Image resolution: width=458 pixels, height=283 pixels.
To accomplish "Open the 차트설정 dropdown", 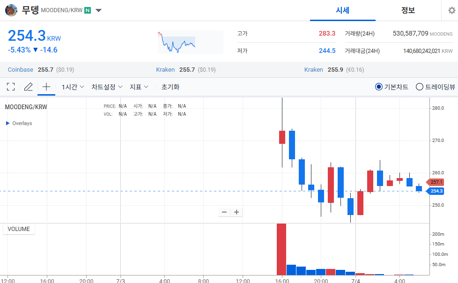I will (x=107, y=87).
